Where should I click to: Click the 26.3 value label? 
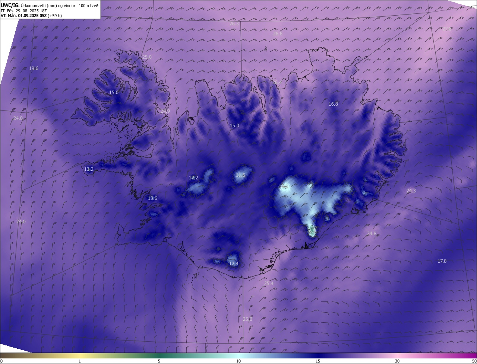[234, 24]
